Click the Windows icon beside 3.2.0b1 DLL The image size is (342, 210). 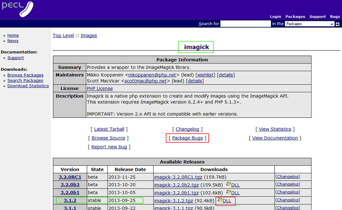(x=228, y=192)
